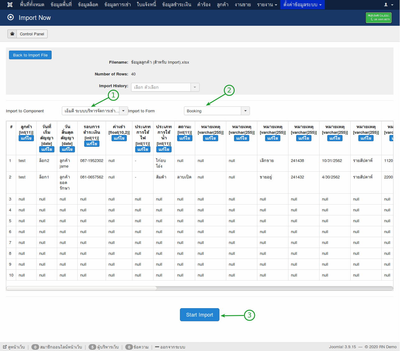Image resolution: width=400 pixels, height=351 pixels.
Task: Click the Start Import button
Action: [x=200, y=315]
